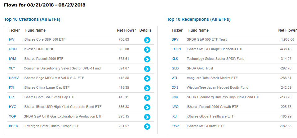Open the FXI ticker link
The width and height of the screenshot is (297, 138).
11,87
